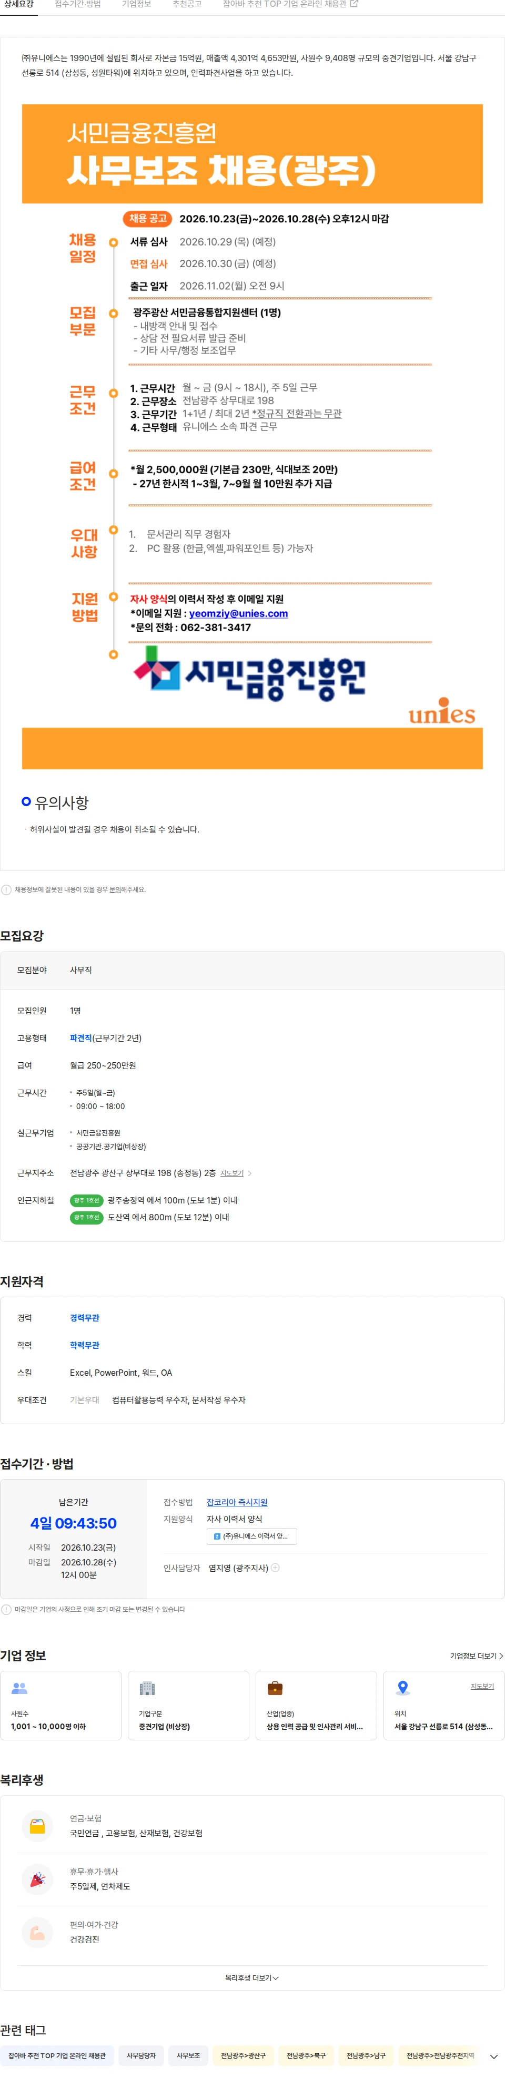
Task: Click 경력무관 in 지원자격
Action: (x=85, y=1318)
